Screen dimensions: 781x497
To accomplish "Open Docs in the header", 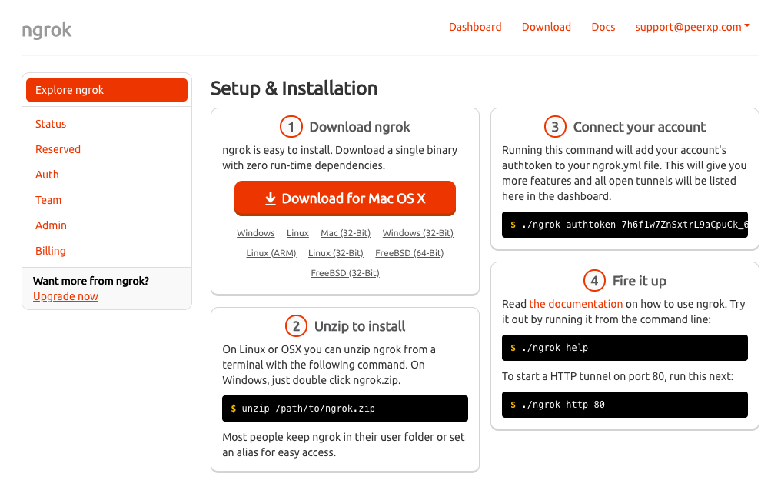I will [x=603, y=27].
